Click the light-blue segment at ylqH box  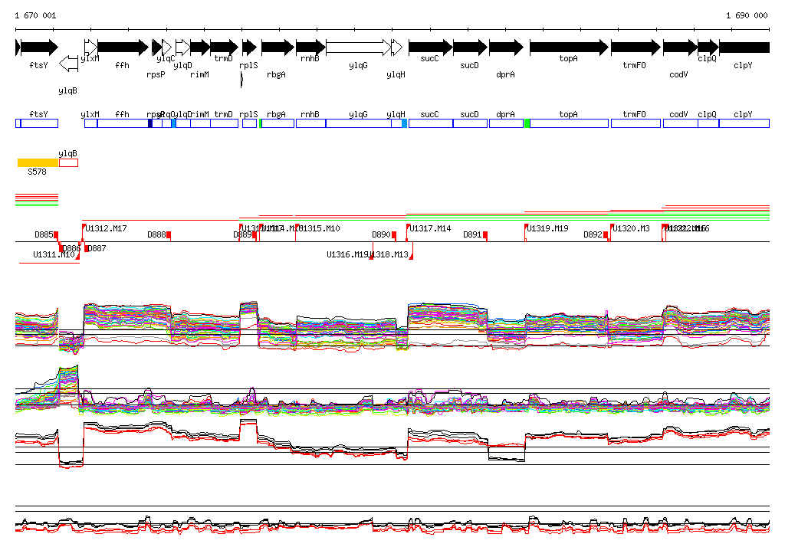pos(405,123)
